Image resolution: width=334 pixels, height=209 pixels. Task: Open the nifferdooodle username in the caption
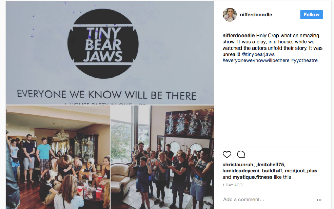click(238, 36)
